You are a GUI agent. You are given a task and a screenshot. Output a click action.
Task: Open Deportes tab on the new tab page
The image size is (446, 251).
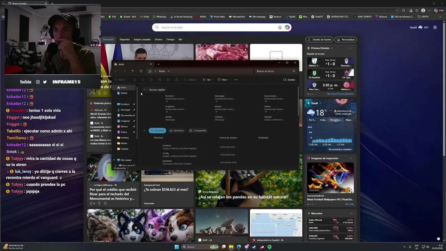pyautogui.click(x=124, y=39)
